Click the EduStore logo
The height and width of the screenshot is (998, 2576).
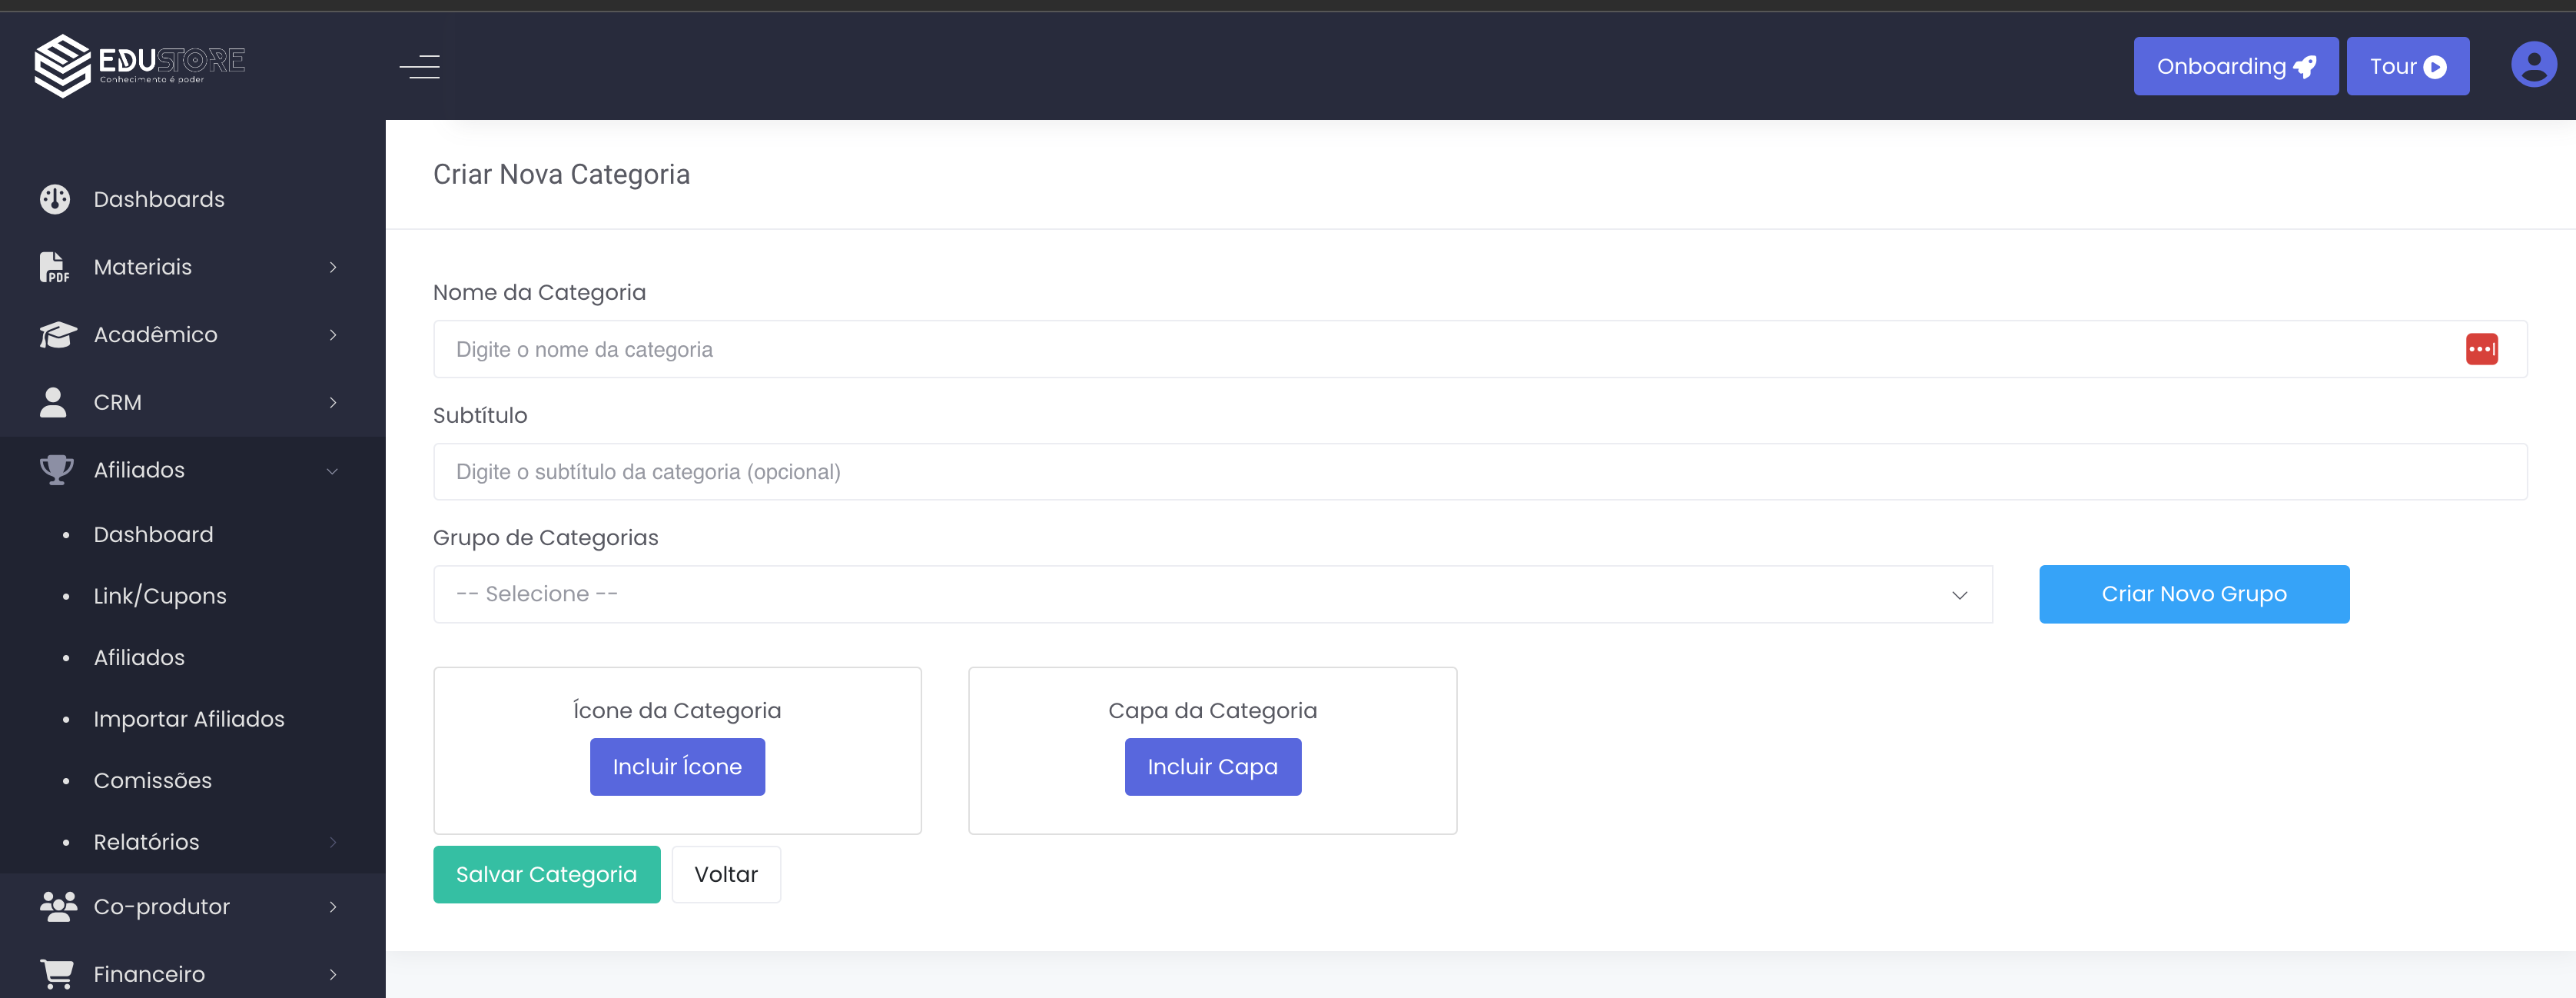(x=140, y=65)
